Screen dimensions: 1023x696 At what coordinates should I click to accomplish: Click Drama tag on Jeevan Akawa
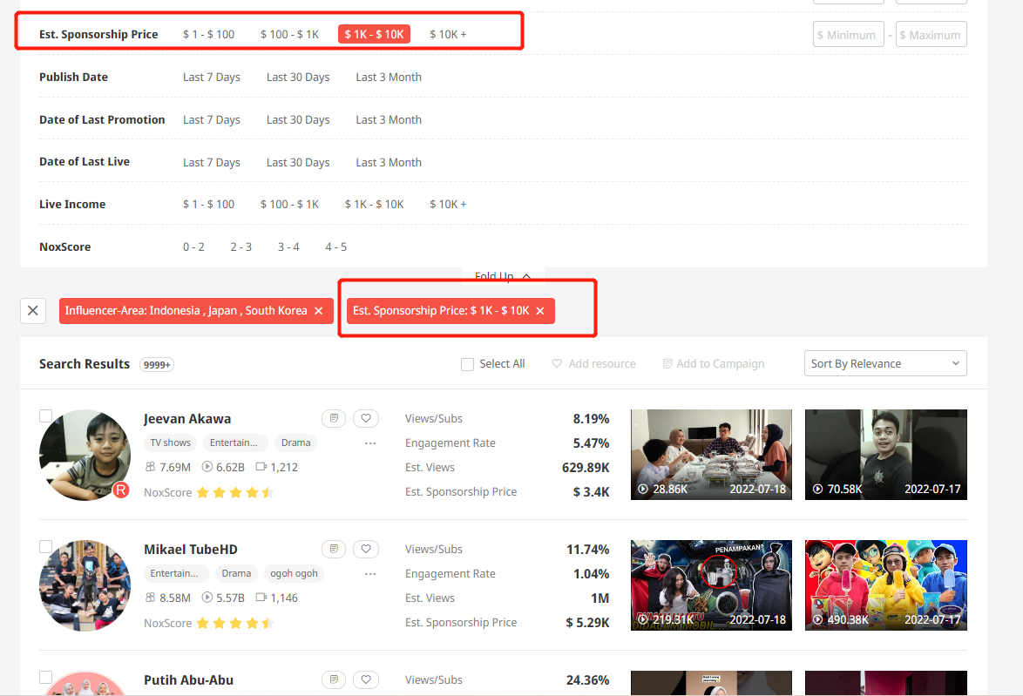point(295,443)
